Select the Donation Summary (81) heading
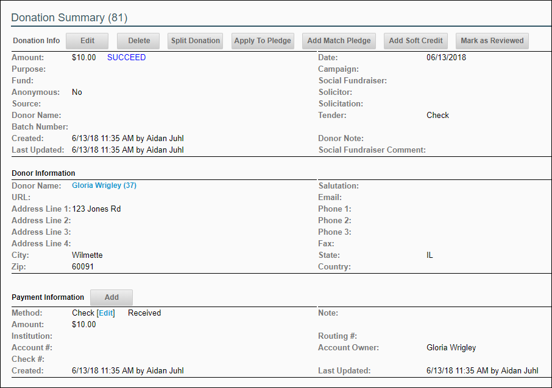Image resolution: width=552 pixels, height=388 pixels. coord(69,18)
